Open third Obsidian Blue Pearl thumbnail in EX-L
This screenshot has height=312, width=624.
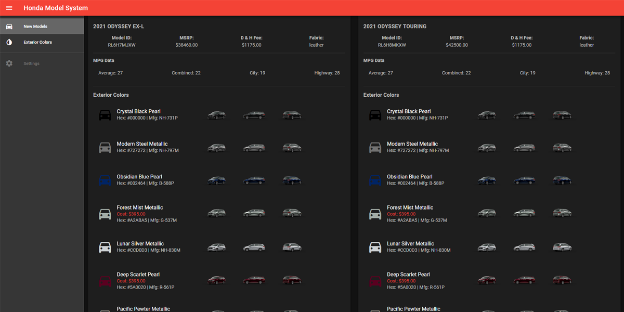tap(292, 180)
